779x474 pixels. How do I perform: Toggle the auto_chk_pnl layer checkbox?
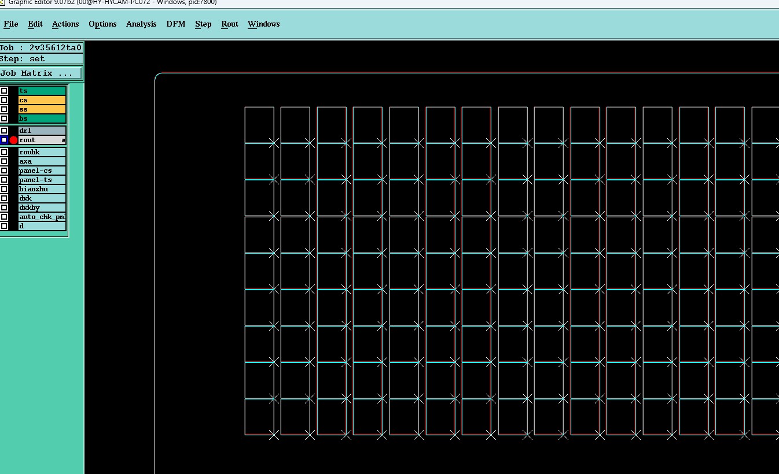(4, 217)
